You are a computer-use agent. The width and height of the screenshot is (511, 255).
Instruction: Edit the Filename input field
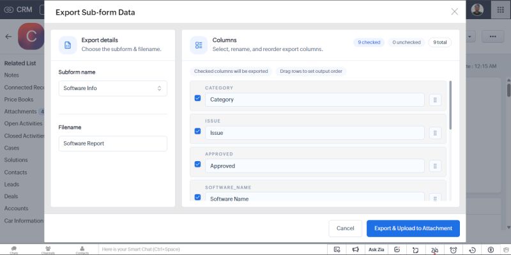113,144
